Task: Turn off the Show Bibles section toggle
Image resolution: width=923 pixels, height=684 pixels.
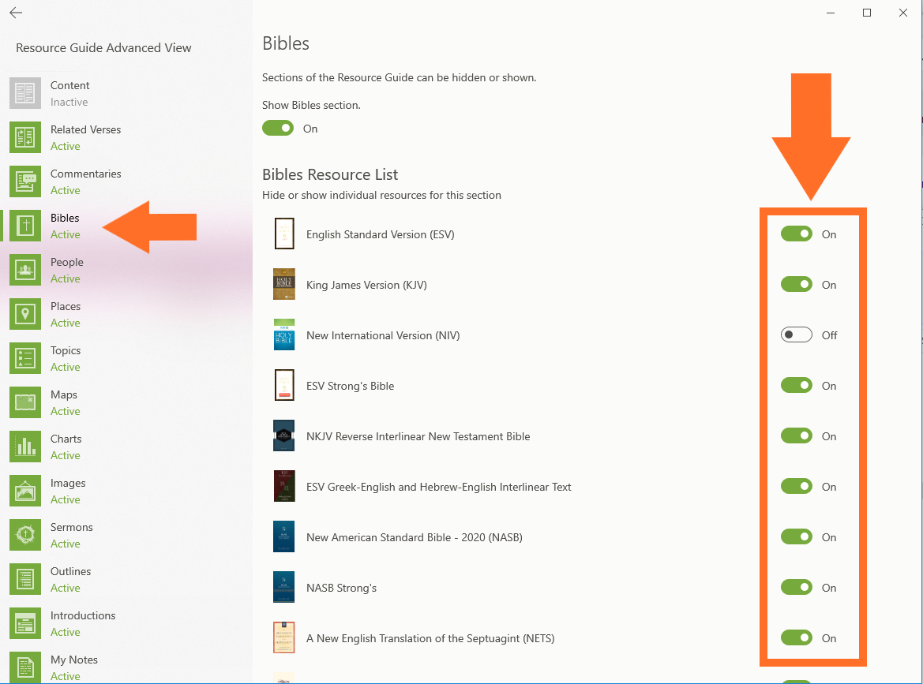Action: (278, 129)
